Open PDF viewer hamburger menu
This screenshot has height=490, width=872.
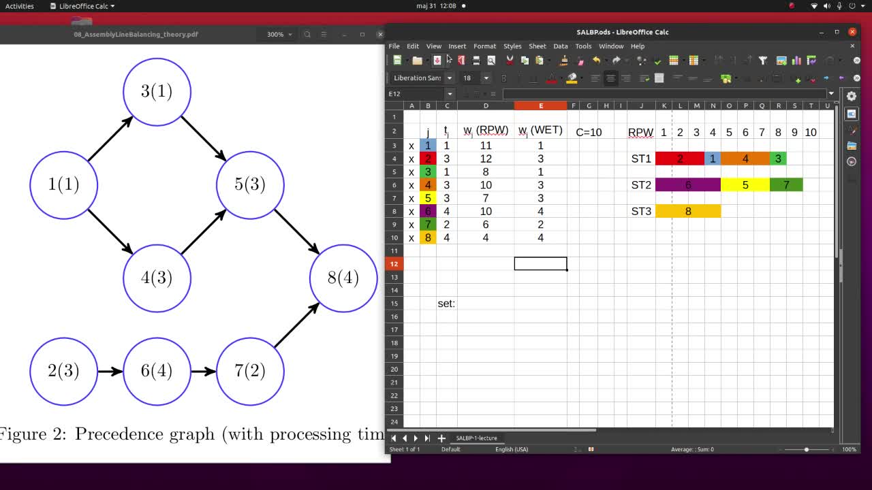(x=324, y=34)
